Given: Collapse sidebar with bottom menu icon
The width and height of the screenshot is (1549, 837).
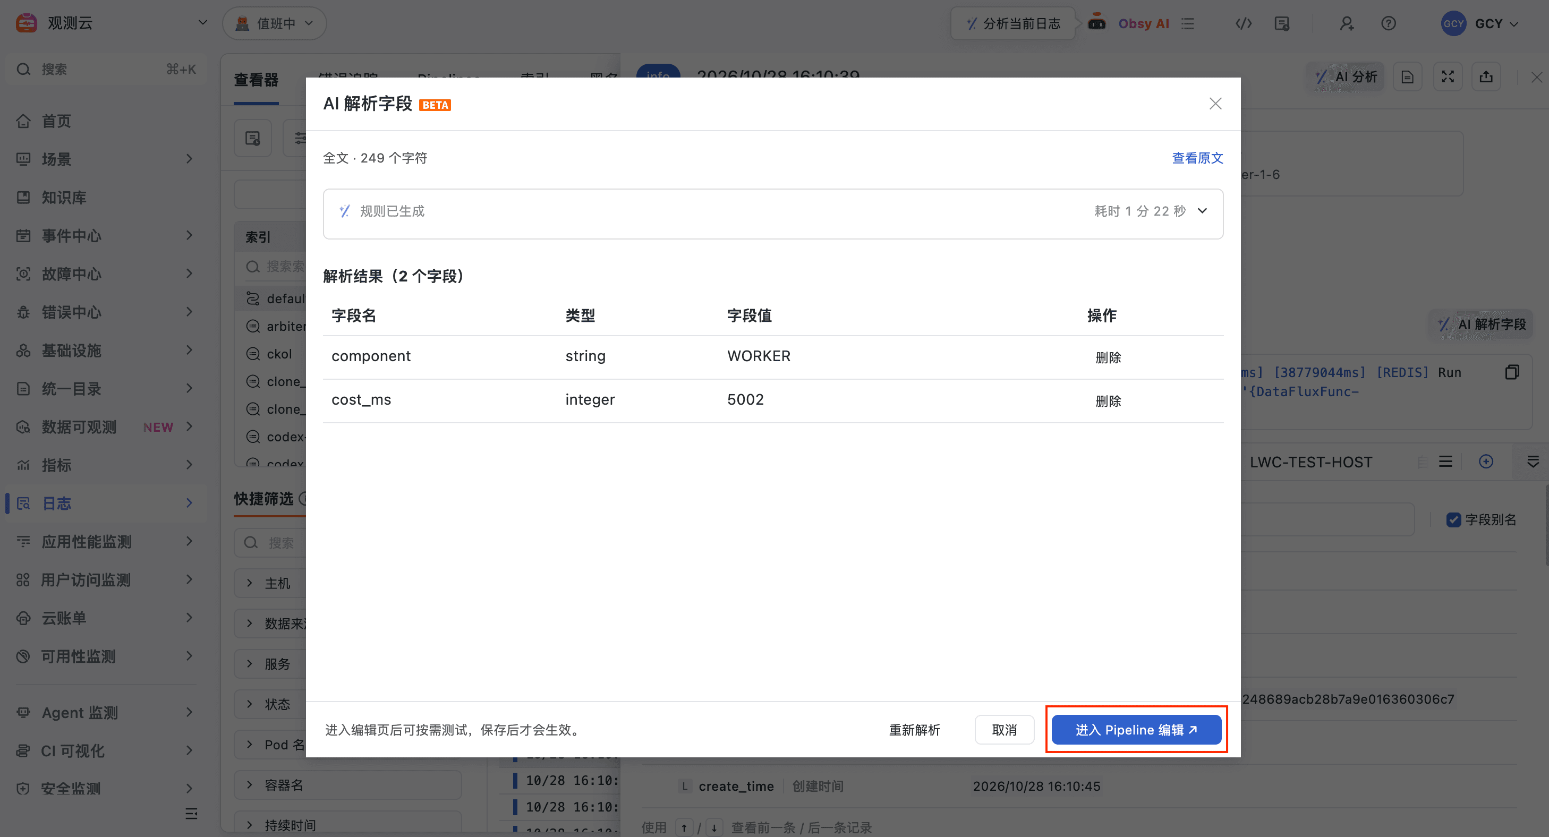Looking at the screenshot, I should point(191,814).
